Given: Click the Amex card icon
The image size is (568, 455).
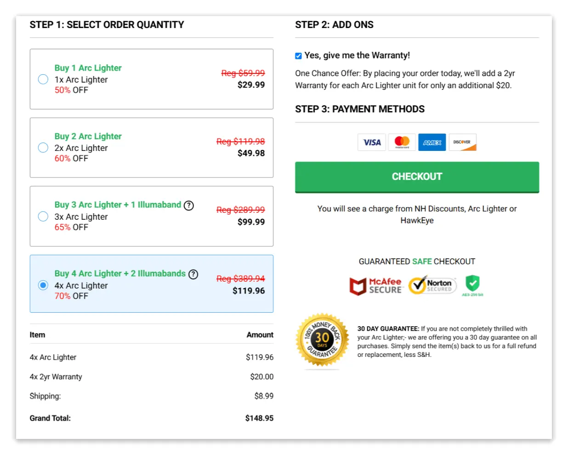Looking at the screenshot, I should pos(432,142).
